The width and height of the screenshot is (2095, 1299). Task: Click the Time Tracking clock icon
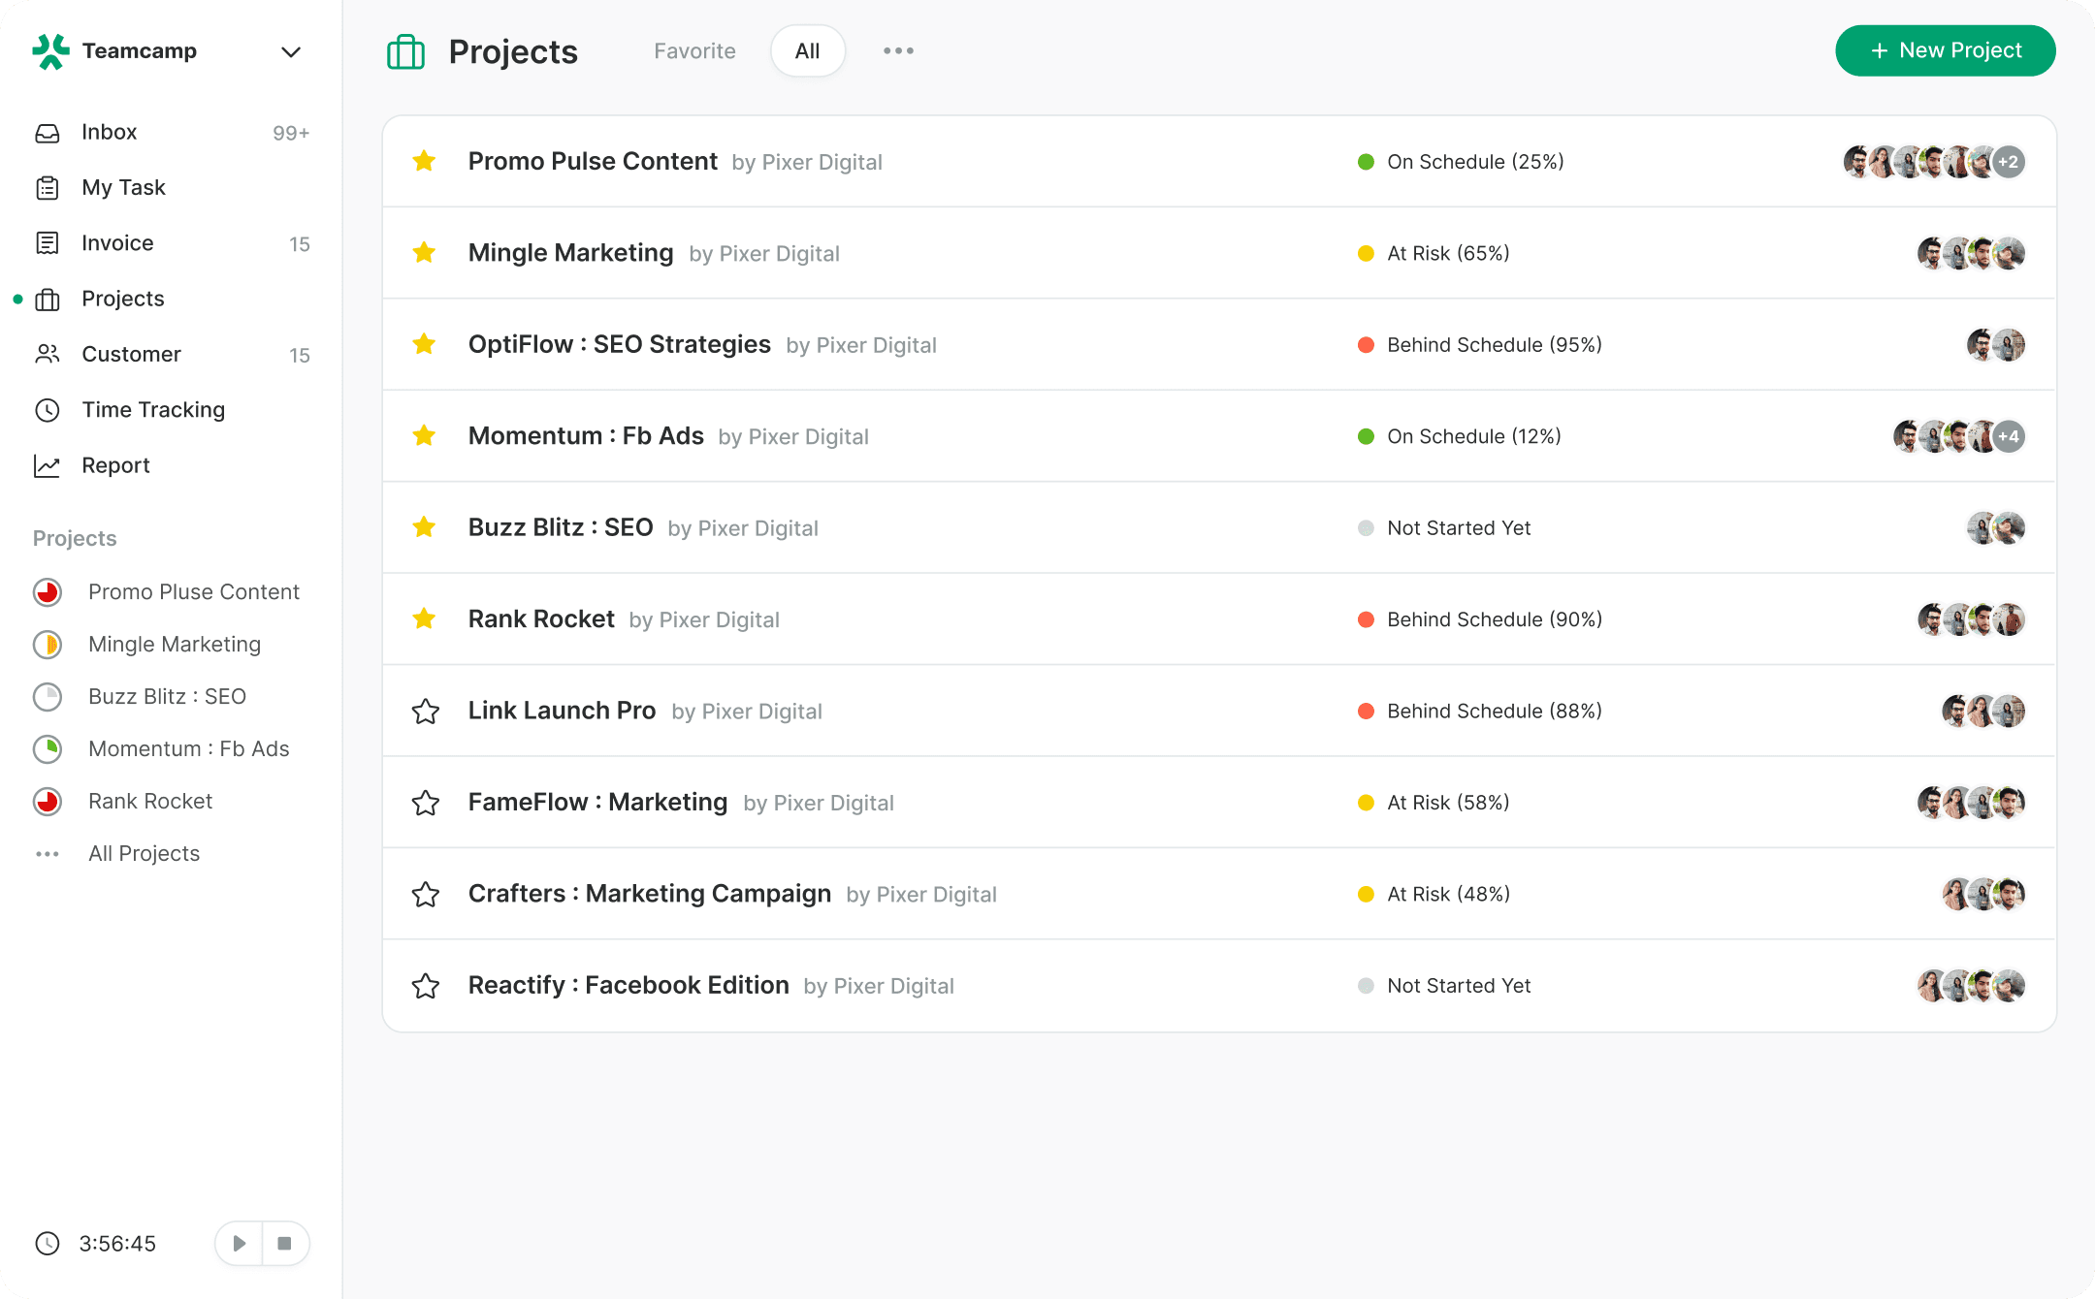click(48, 410)
